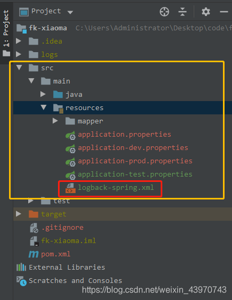Viewport: 232px width, 300px height.
Task: Select application-dev.properties file
Action: coord(133,148)
